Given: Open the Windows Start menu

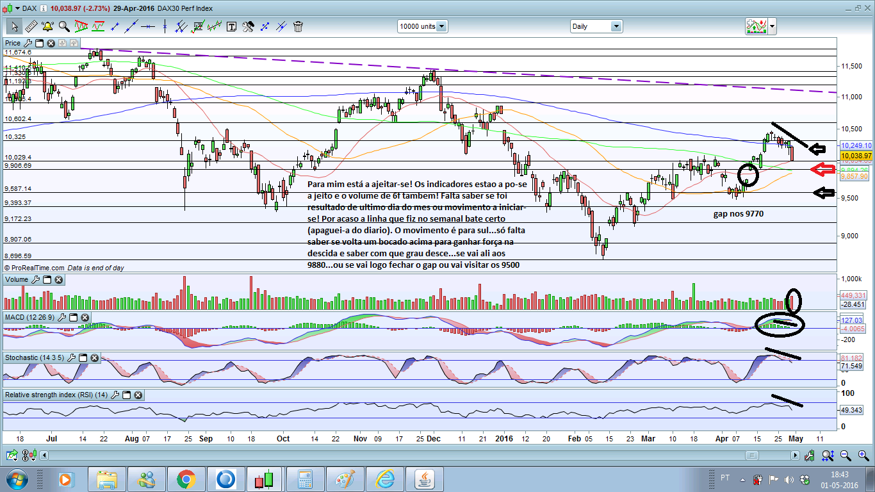Looking at the screenshot, I should pyautogui.click(x=16, y=479).
